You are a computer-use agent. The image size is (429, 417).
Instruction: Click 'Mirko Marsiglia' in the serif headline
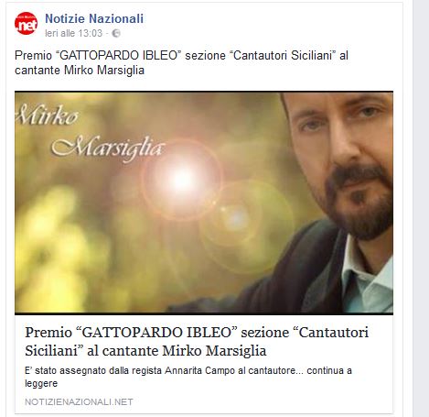click(x=214, y=350)
